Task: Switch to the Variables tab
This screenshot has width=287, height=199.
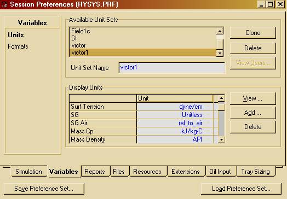Action: (x=64, y=172)
